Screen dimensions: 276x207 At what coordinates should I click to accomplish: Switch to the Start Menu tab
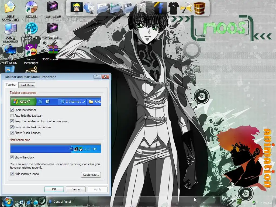(x=27, y=85)
